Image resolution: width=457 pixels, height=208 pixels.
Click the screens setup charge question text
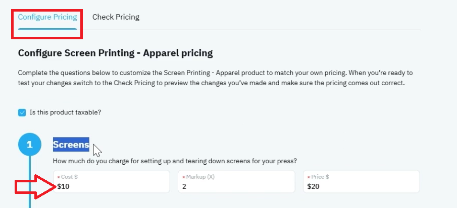tap(175, 161)
